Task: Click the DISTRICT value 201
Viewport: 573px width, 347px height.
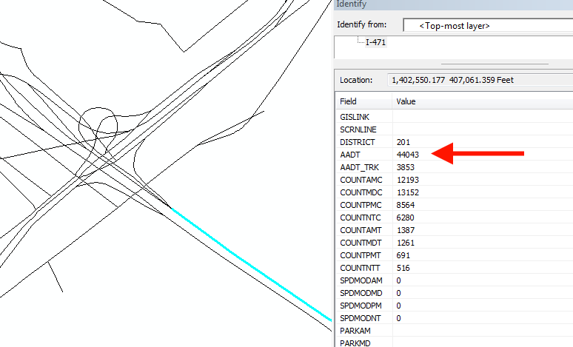Action: coord(403,142)
